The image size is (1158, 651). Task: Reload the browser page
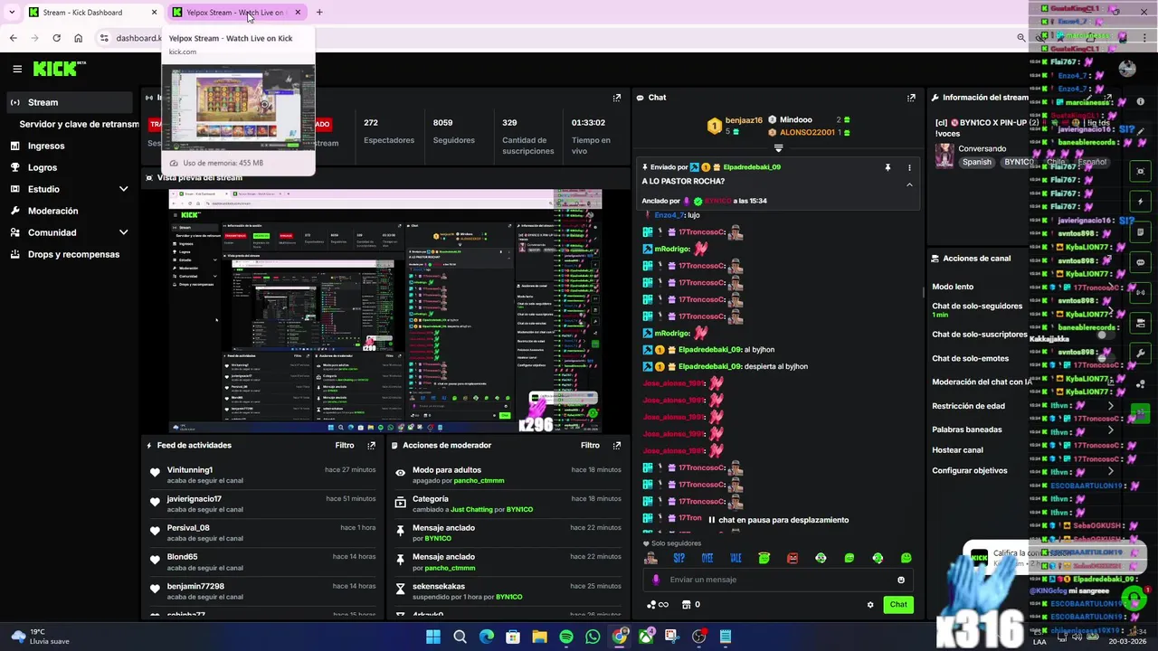(x=56, y=38)
